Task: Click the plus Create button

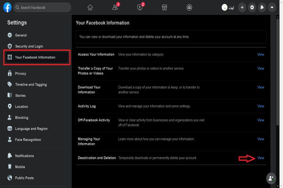Action: point(242,8)
